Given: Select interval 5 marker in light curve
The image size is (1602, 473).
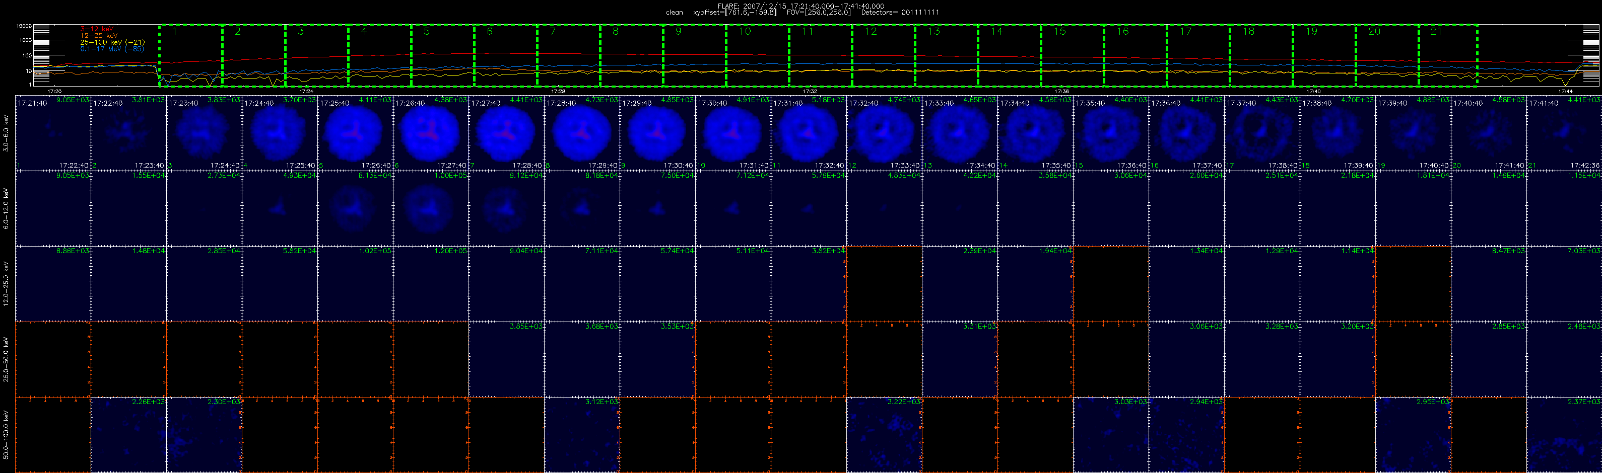Looking at the screenshot, I should [427, 31].
